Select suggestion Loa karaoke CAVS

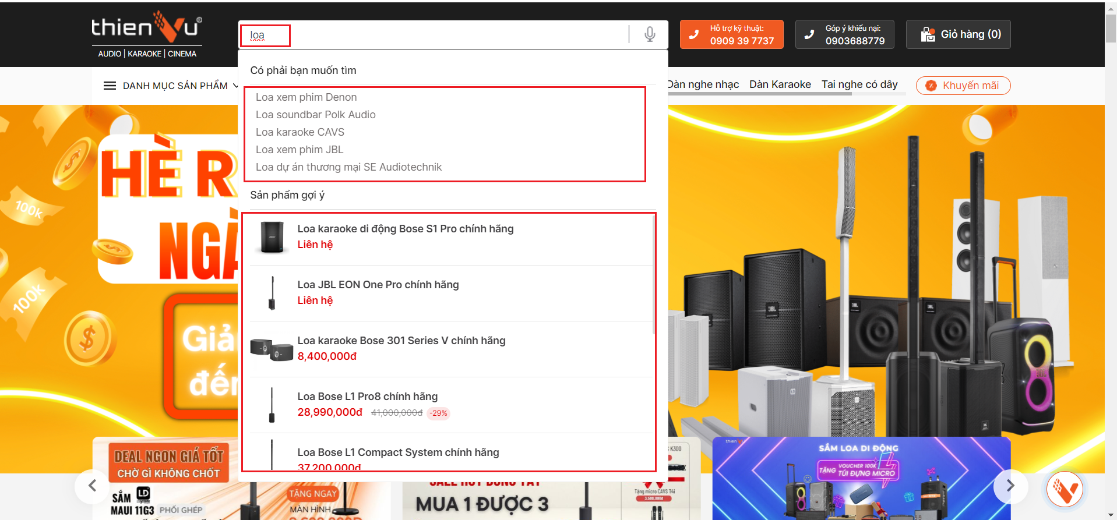(300, 132)
